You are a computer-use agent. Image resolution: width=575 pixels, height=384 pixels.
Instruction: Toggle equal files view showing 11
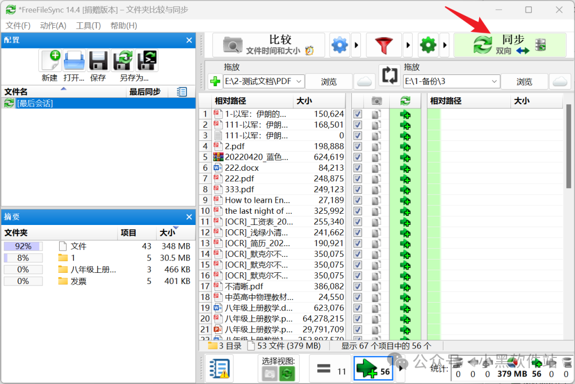(x=331, y=369)
